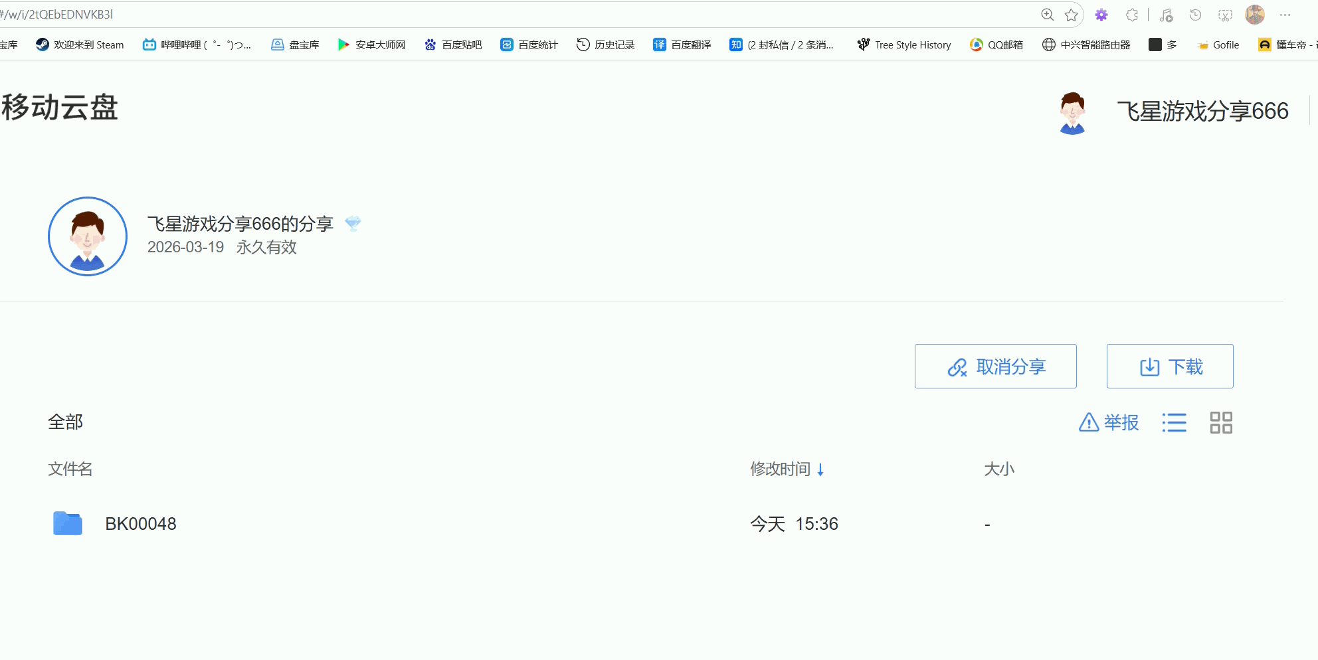
Task: Open the browser's three-dot More menu
Action: coord(1286,14)
